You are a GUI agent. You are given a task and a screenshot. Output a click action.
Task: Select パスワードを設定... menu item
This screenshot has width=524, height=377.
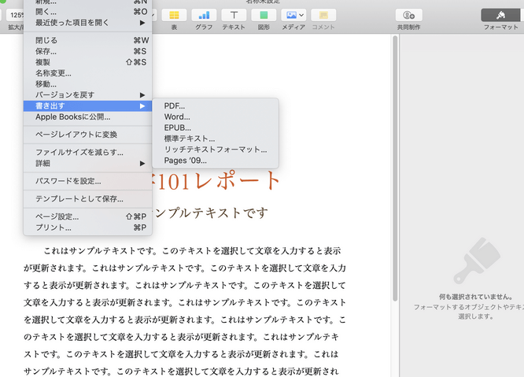tap(68, 181)
